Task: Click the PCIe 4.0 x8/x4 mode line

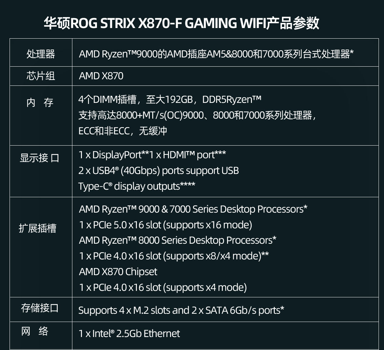Action: [174, 256]
